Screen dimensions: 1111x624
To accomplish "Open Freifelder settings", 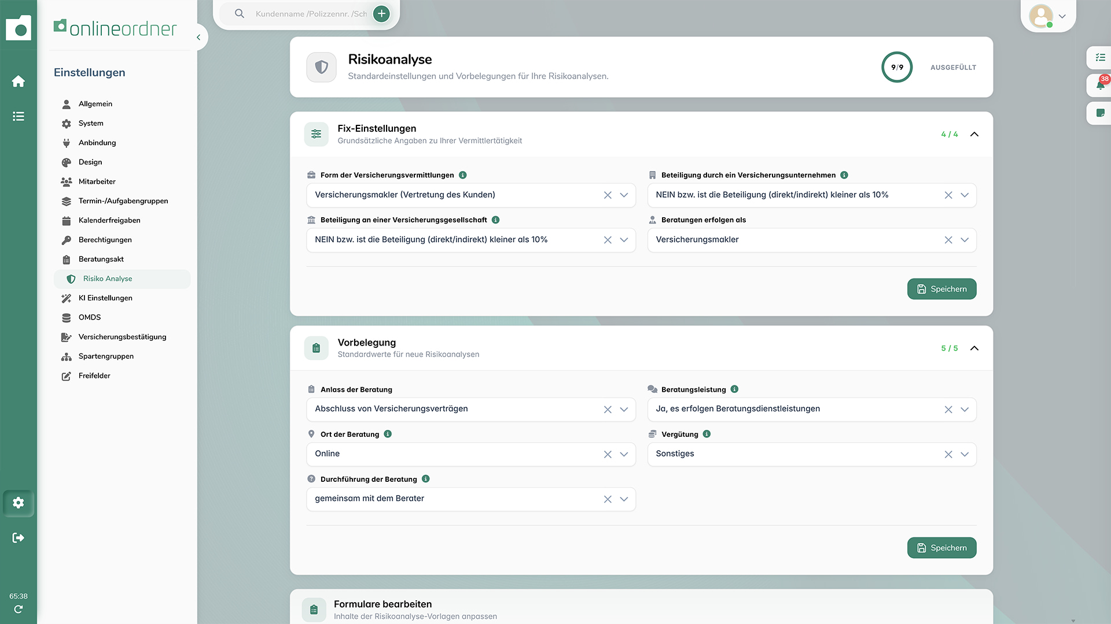I will [122, 376].
